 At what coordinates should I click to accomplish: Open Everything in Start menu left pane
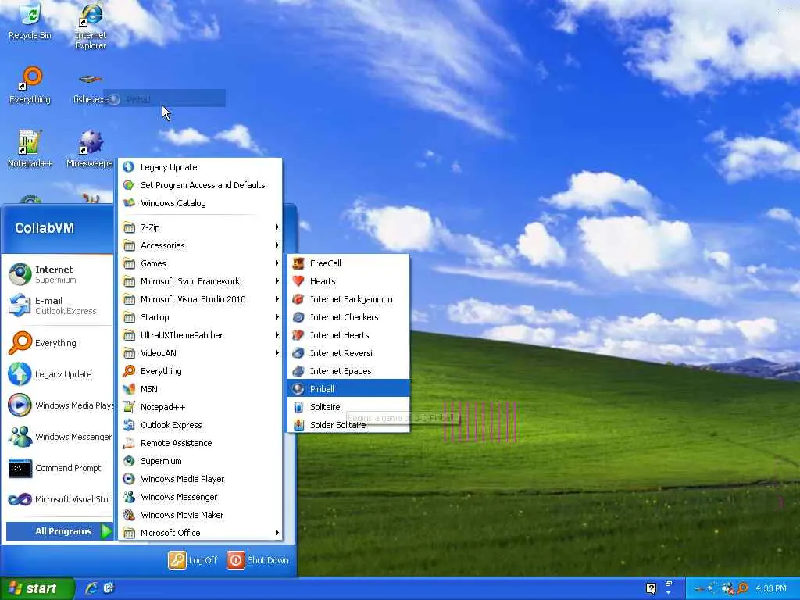tap(59, 343)
